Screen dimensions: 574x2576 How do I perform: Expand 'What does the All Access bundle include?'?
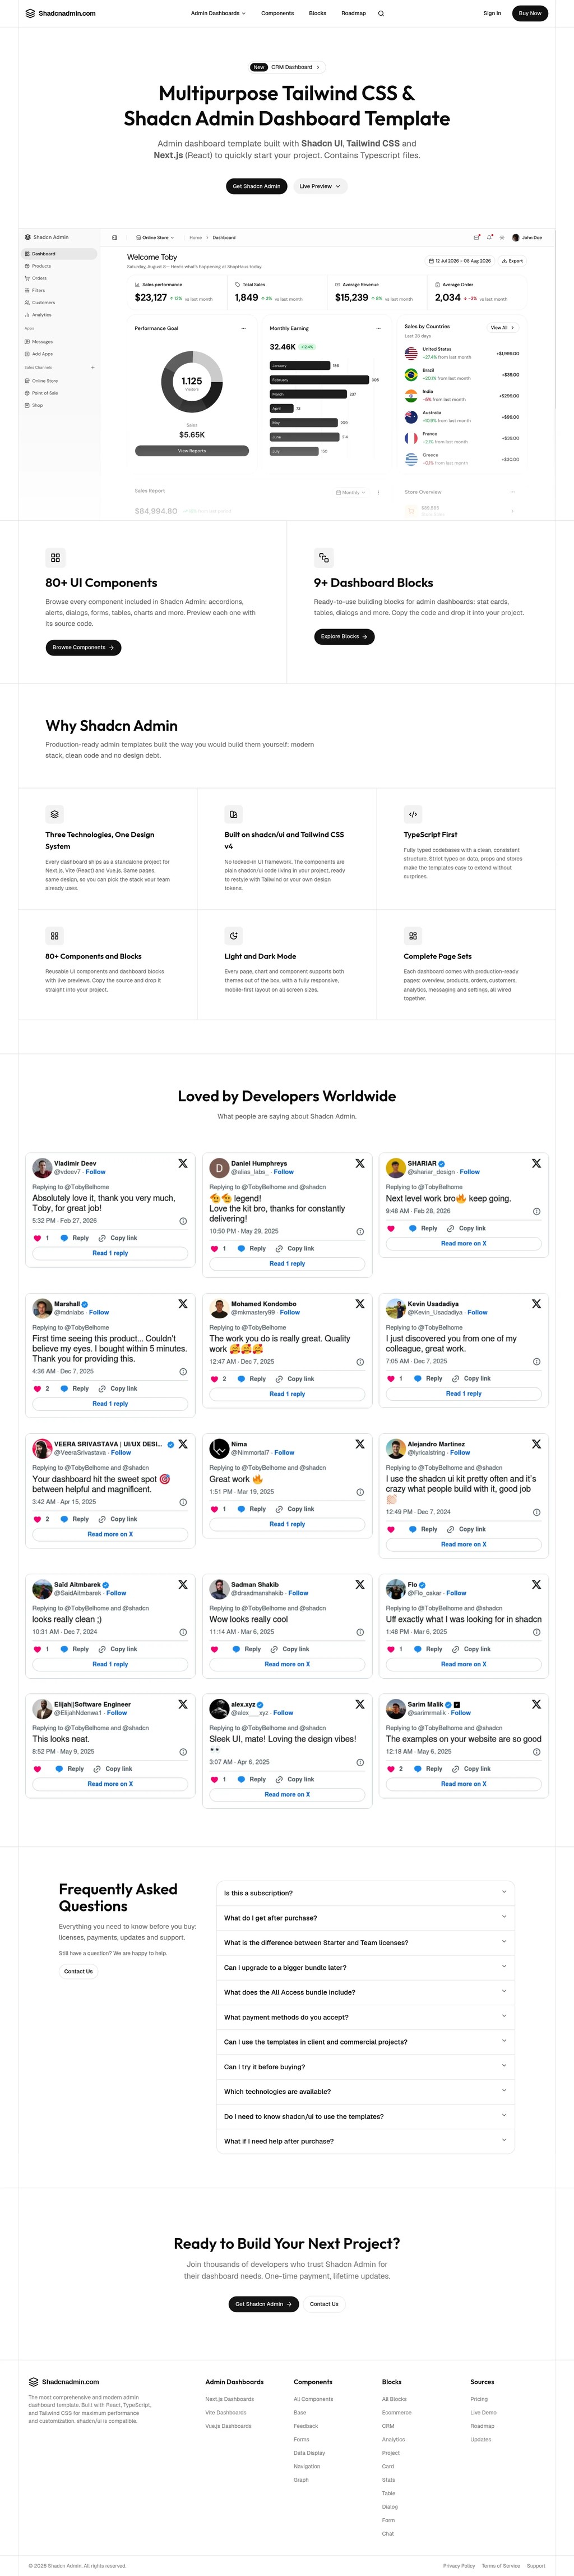[x=365, y=1991]
